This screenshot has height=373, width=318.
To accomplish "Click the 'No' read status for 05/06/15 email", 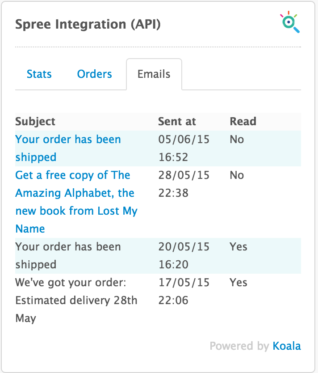I will [237, 140].
